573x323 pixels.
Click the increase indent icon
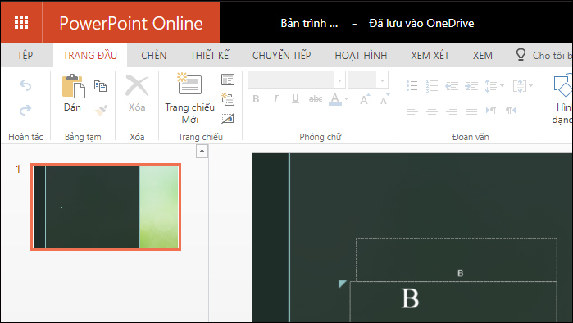(471, 86)
